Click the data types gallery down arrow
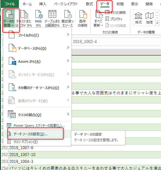 click(157, 18)
